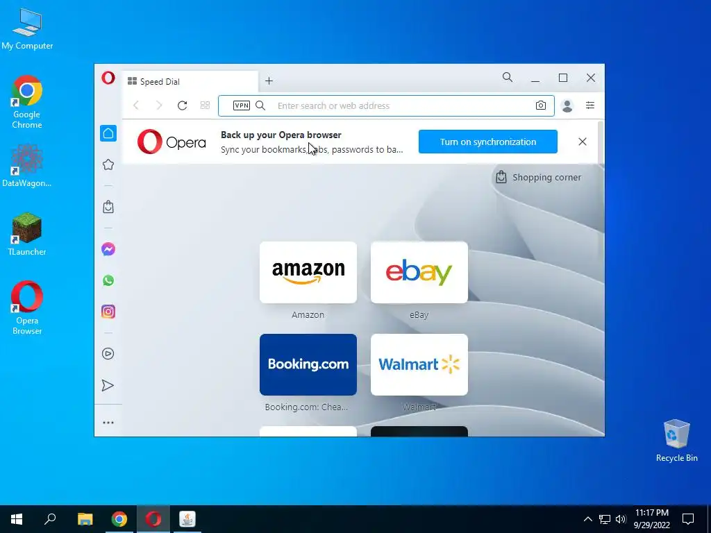This screenshot has width=711, height=533.
Task: Switch to Chrome in taskbar
Action: pos(119,519)
